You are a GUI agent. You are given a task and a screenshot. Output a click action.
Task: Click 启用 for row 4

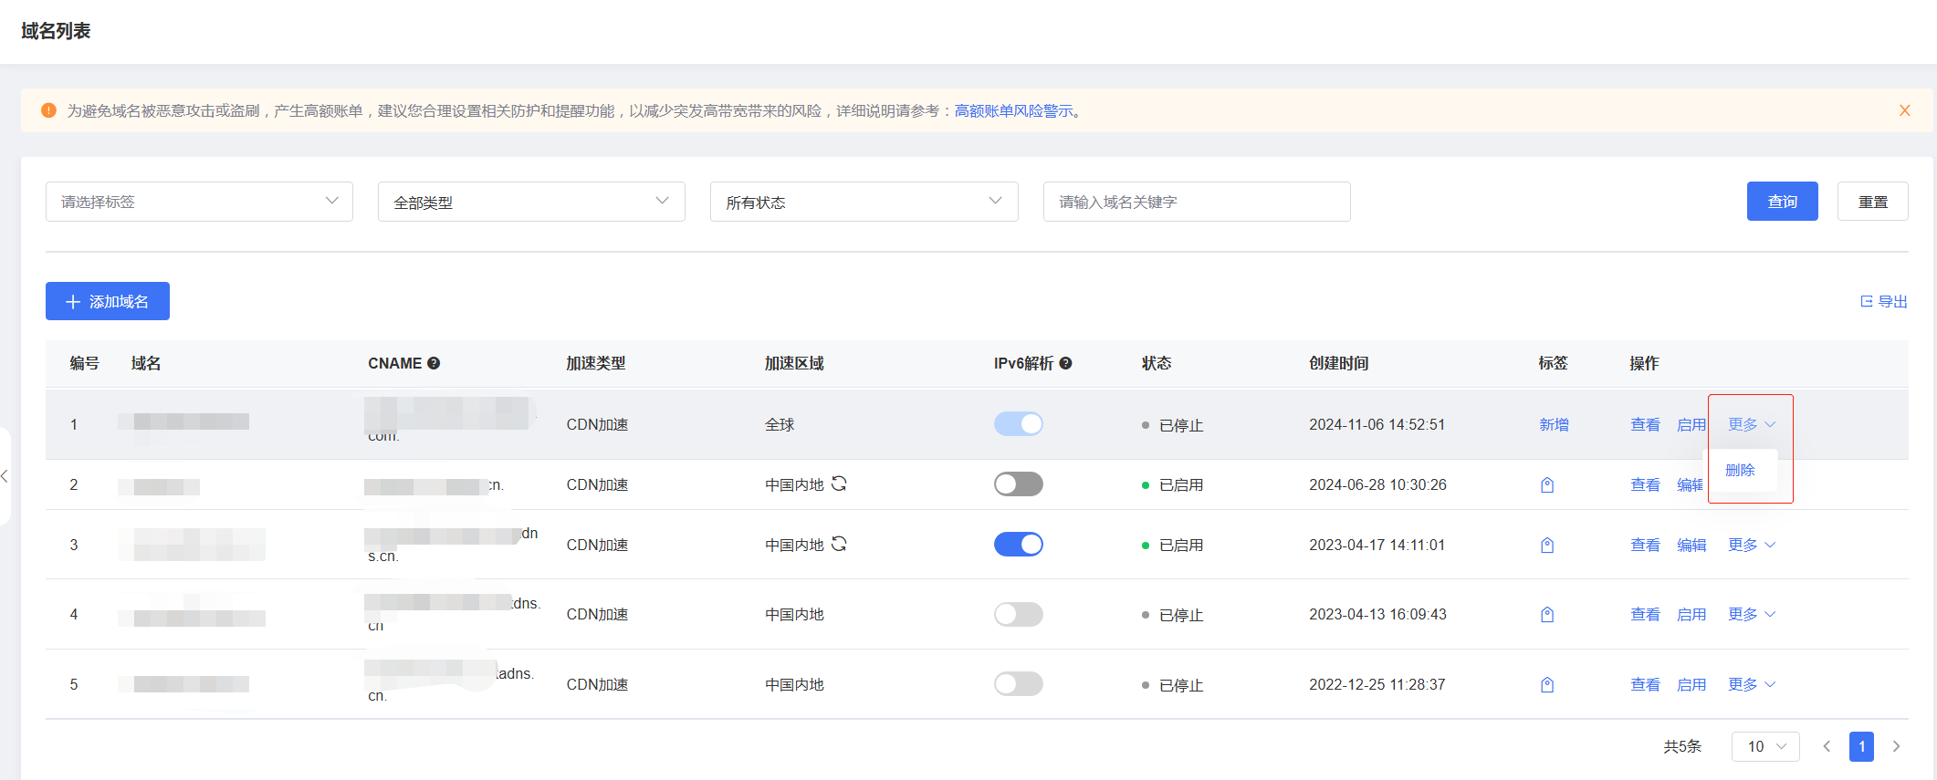(x=1691, y=614)
